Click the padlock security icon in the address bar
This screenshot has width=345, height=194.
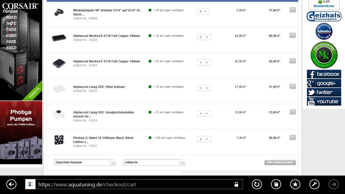click(236, 184)
